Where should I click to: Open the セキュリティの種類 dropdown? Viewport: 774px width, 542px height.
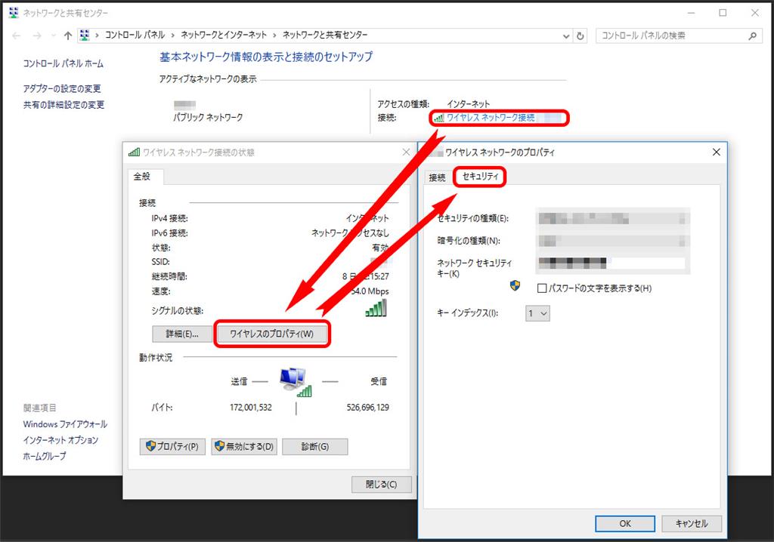(612, 218)
